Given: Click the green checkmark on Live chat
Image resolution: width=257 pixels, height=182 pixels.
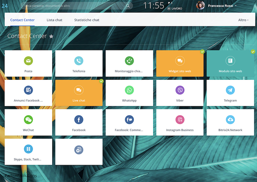Looking at the screenshot, I should click(x=102, y=81).
